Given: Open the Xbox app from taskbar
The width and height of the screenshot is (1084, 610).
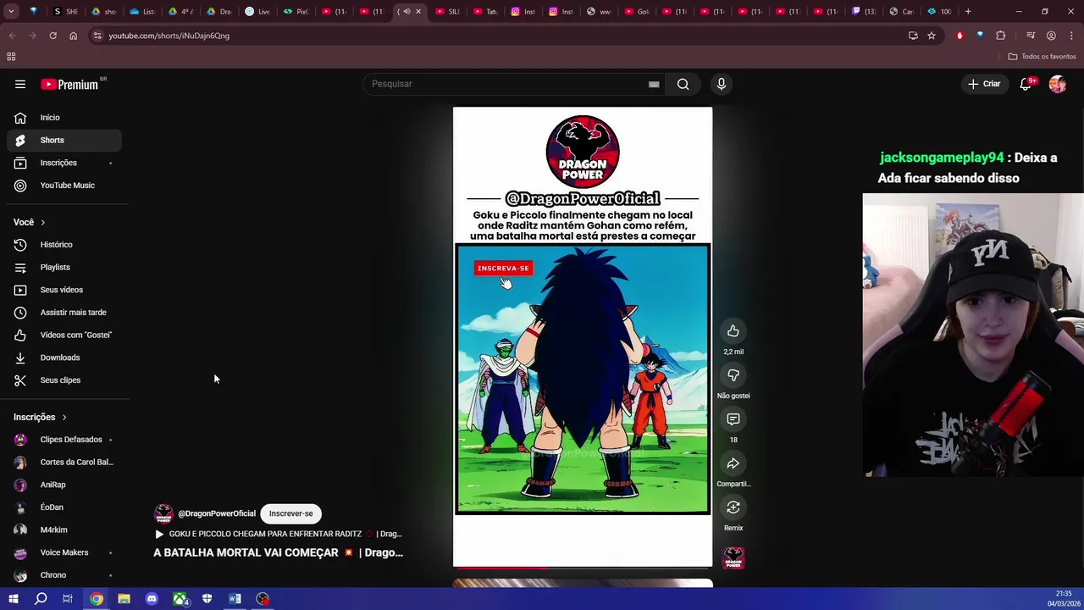Looking at the screenshot, I should pos(180,599).
